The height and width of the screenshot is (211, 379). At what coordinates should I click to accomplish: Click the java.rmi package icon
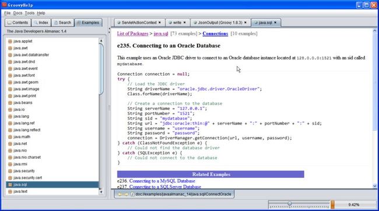[x=10, y=164]
